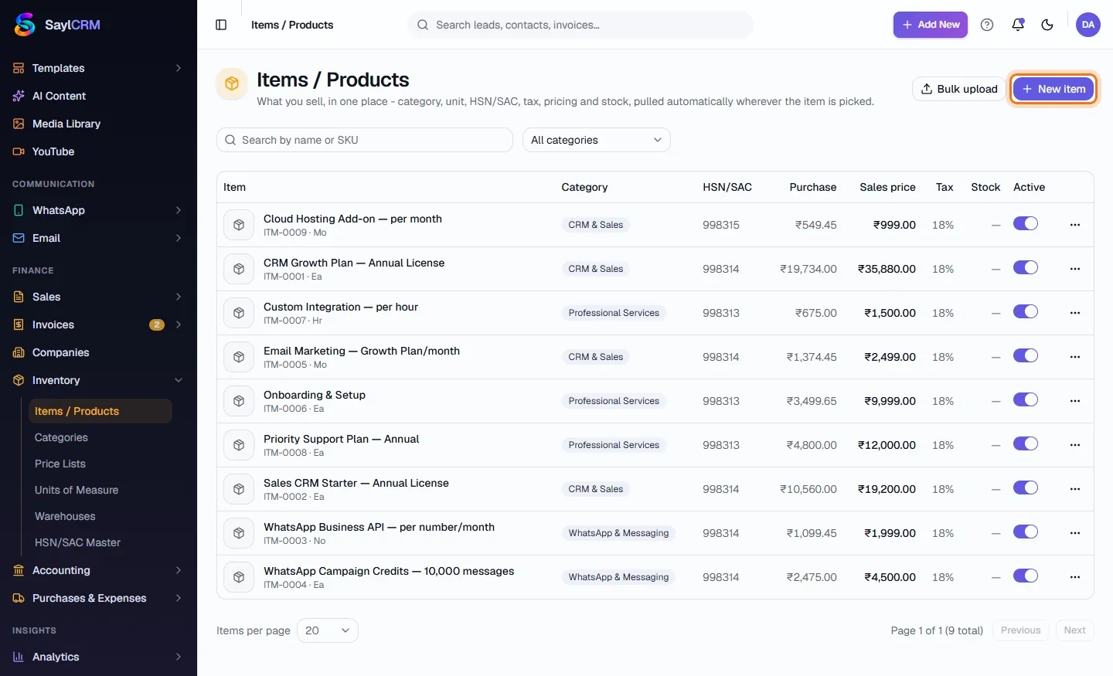Toggle active switch for Custom Integration
The height and width of the screenshot is (676, 1113).
point(1026,312)
